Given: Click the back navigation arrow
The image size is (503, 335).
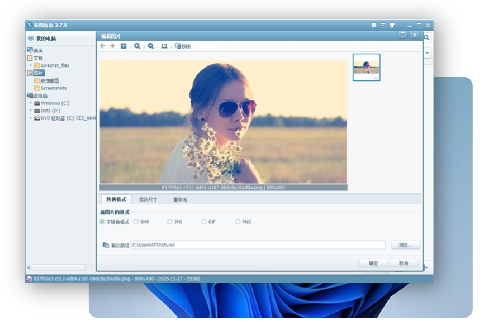Looking at the screenshot, I should point(102,46).
